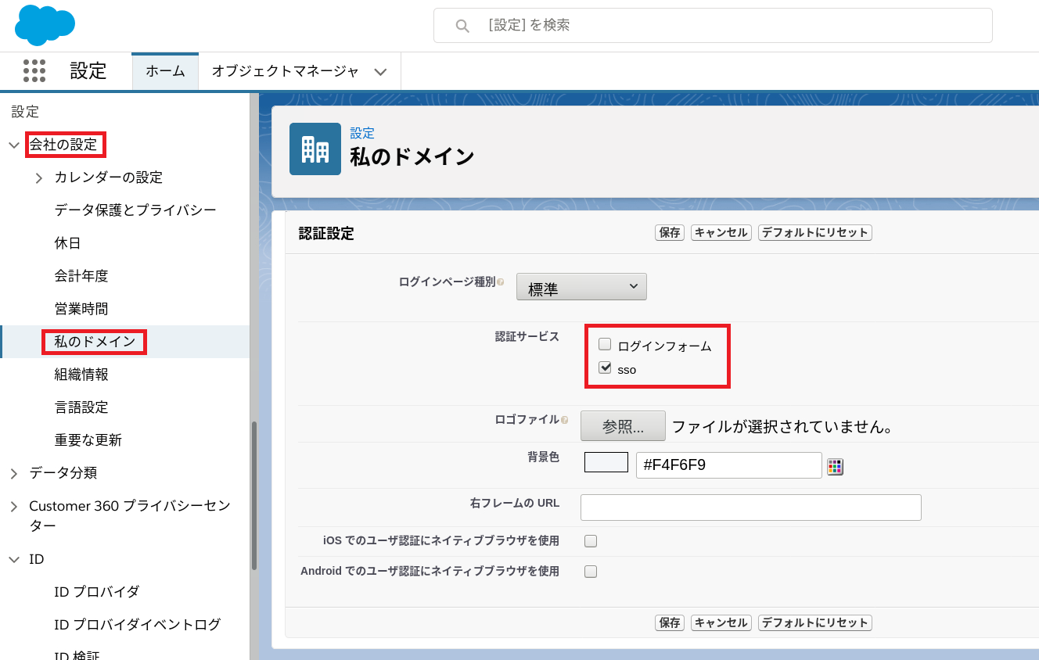
Task: Click the sidebar vertical scrollbar
Action: [x=253, y=497]
